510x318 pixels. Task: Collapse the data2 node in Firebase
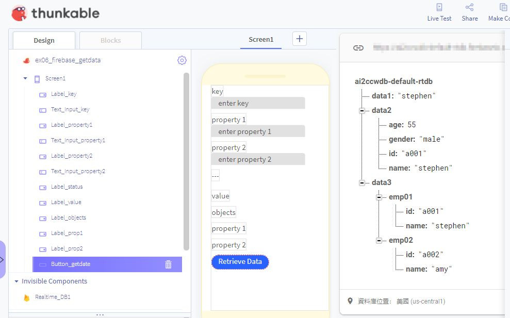(x=361, y=111)
